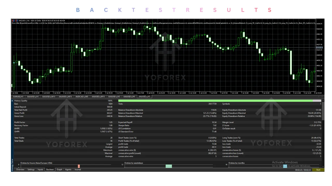Click the blue bar in Entries by months

click(285, 166)
